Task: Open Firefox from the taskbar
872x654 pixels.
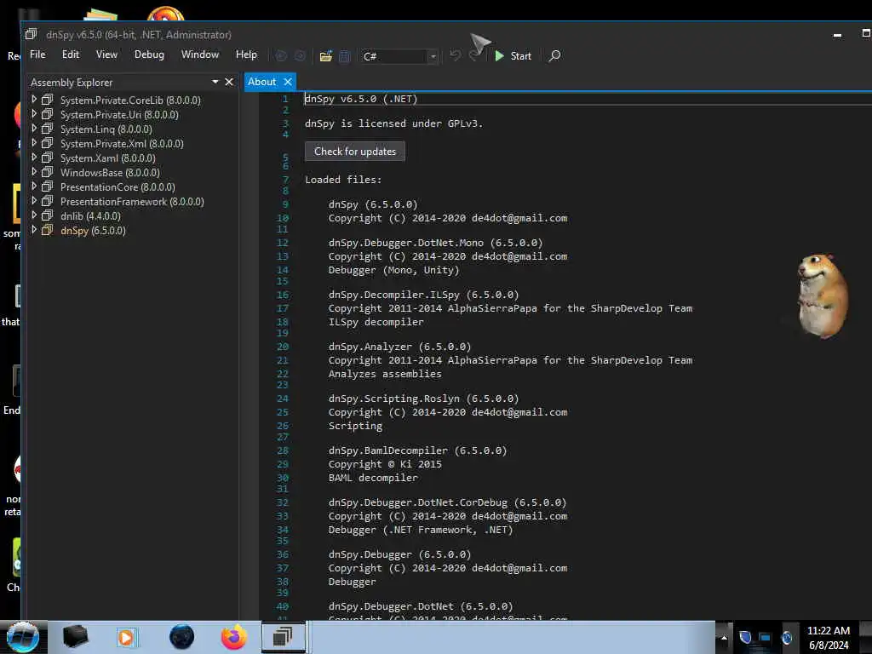Action: [x=234, y=637]
